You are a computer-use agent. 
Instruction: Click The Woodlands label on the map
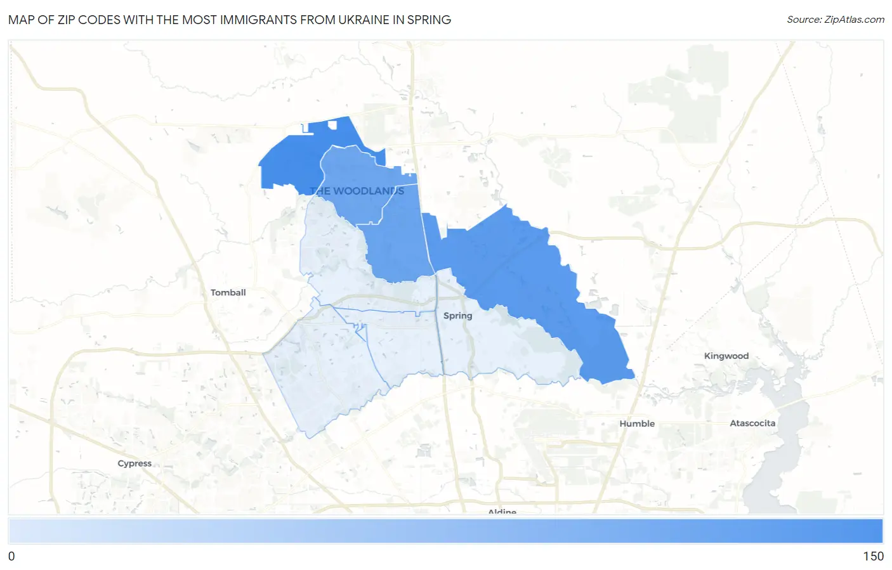point(357,191)
